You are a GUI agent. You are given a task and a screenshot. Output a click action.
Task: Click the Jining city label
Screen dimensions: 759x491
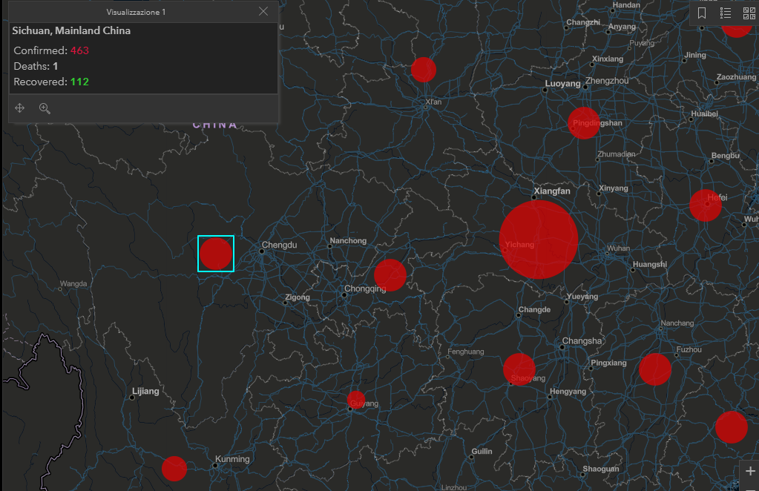click(695, 55)
